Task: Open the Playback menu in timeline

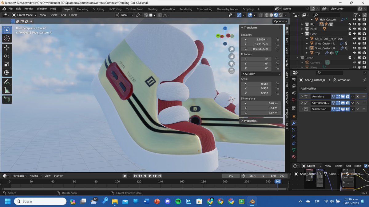Action: coord(20,176)
